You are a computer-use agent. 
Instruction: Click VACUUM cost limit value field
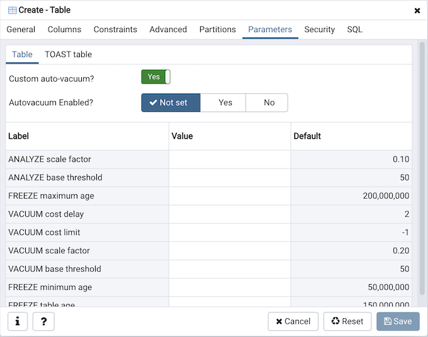click(230, 232)
